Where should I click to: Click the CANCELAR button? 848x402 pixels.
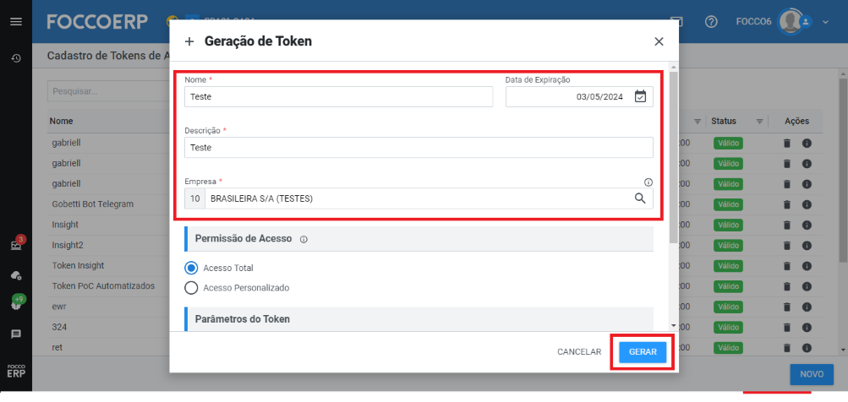(x=579, y=351)
